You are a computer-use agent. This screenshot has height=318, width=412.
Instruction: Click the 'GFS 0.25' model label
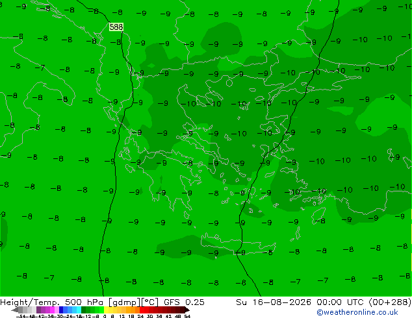184,302
